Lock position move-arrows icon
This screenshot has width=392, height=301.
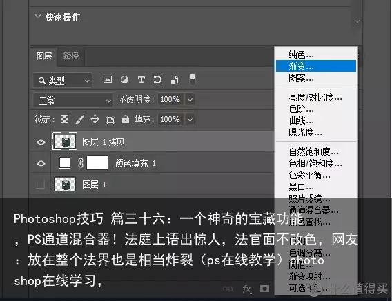(95, 119)
